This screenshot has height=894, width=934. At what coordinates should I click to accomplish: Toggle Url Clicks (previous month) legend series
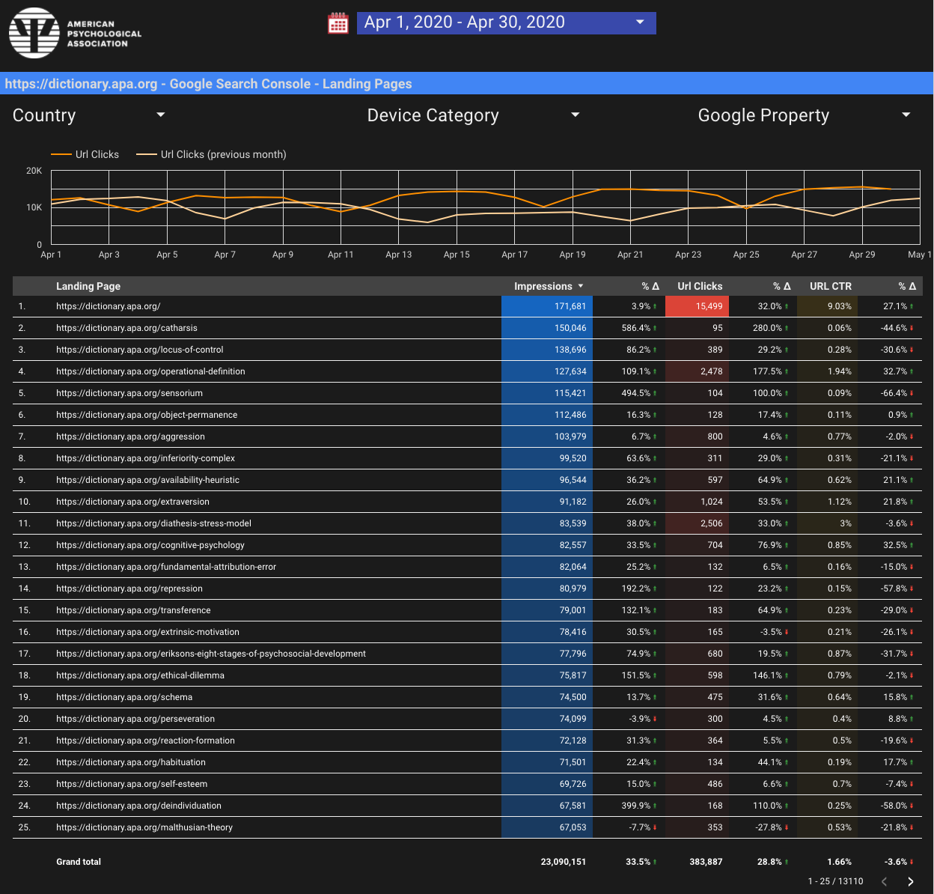[x=212, y=154]
